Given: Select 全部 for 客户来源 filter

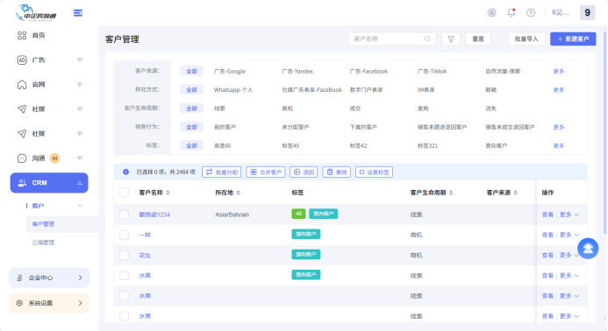Looking at the screenshot, I should click(191, 71).
